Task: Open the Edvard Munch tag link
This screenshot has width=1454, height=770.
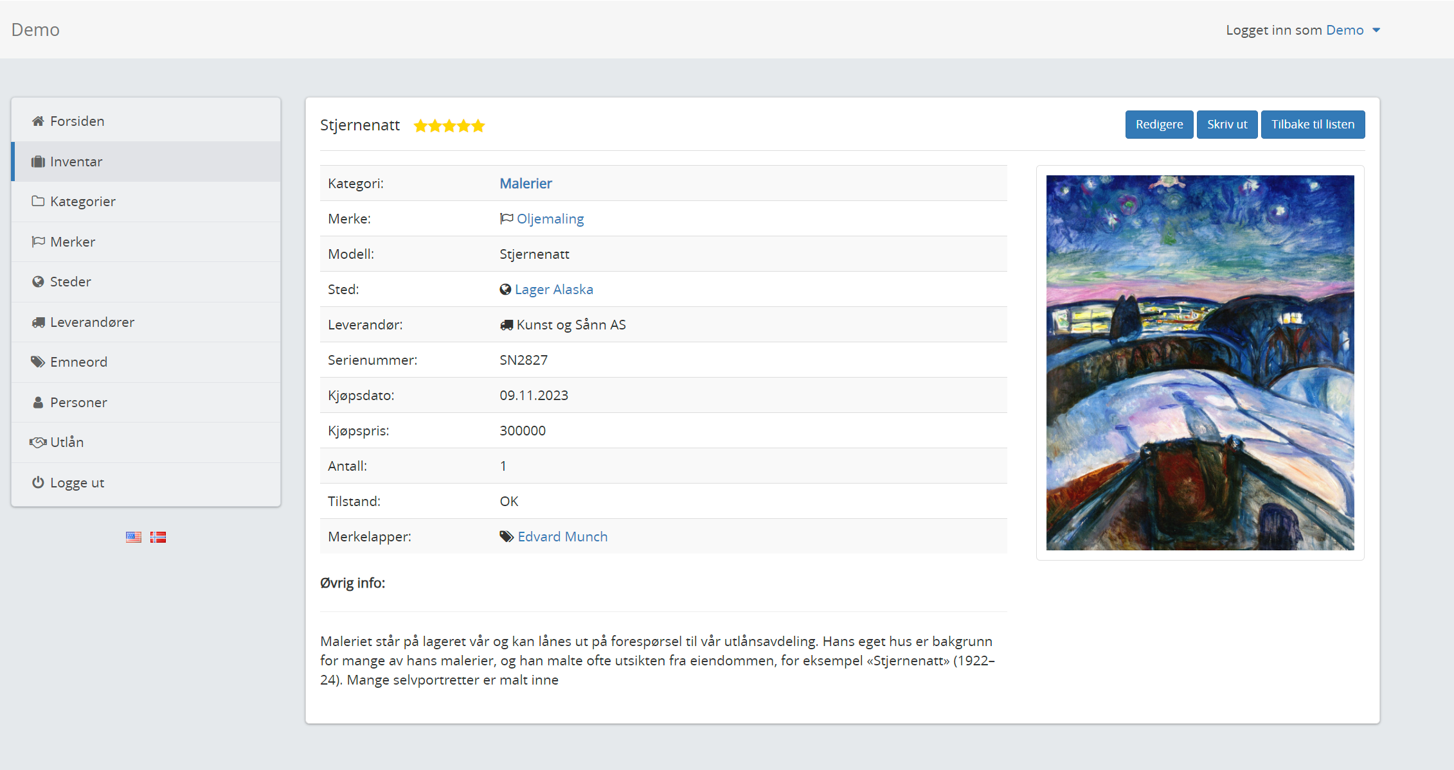Action: 562,537
